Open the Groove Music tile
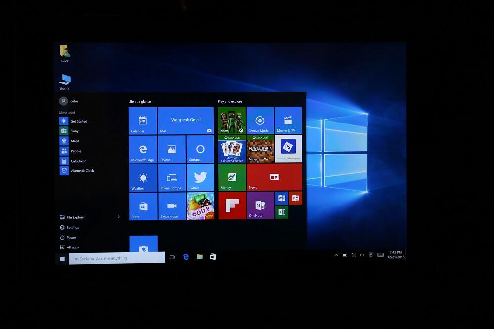This screenshot has height=329, width=494. 260,121
